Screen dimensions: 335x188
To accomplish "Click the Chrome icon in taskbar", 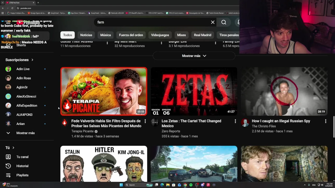I will 185,185.
